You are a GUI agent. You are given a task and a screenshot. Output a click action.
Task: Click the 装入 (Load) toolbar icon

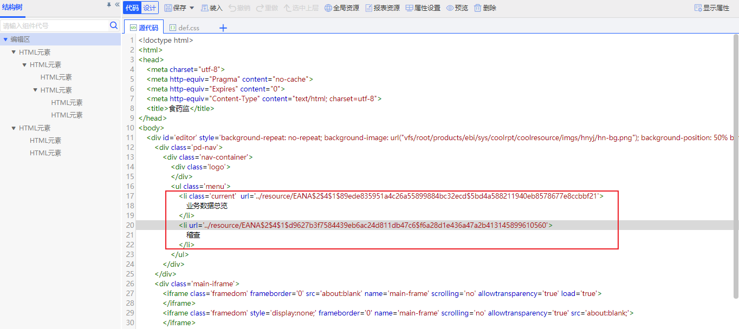pyautogui.click(x=205, y=8)
